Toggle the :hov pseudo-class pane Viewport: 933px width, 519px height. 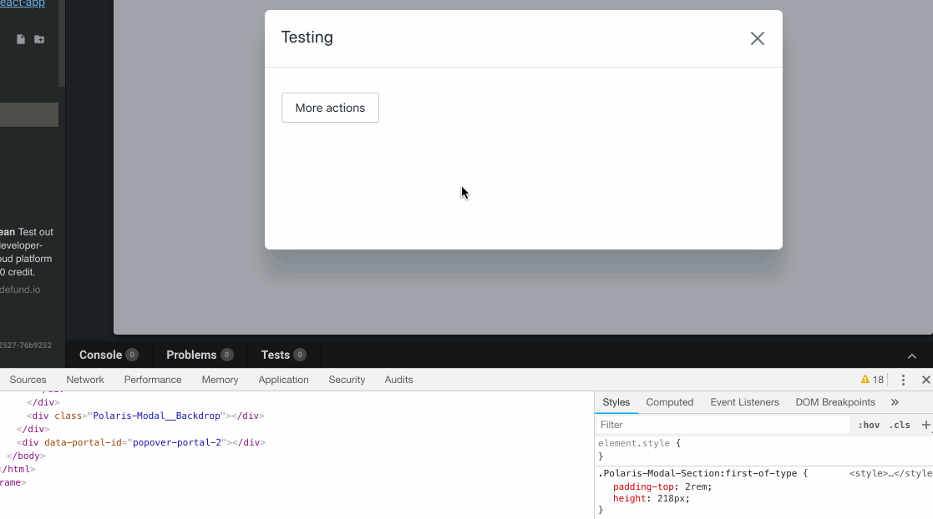[x=869, y=424]
